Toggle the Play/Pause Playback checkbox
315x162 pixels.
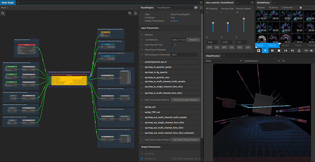tap(172, 50)
